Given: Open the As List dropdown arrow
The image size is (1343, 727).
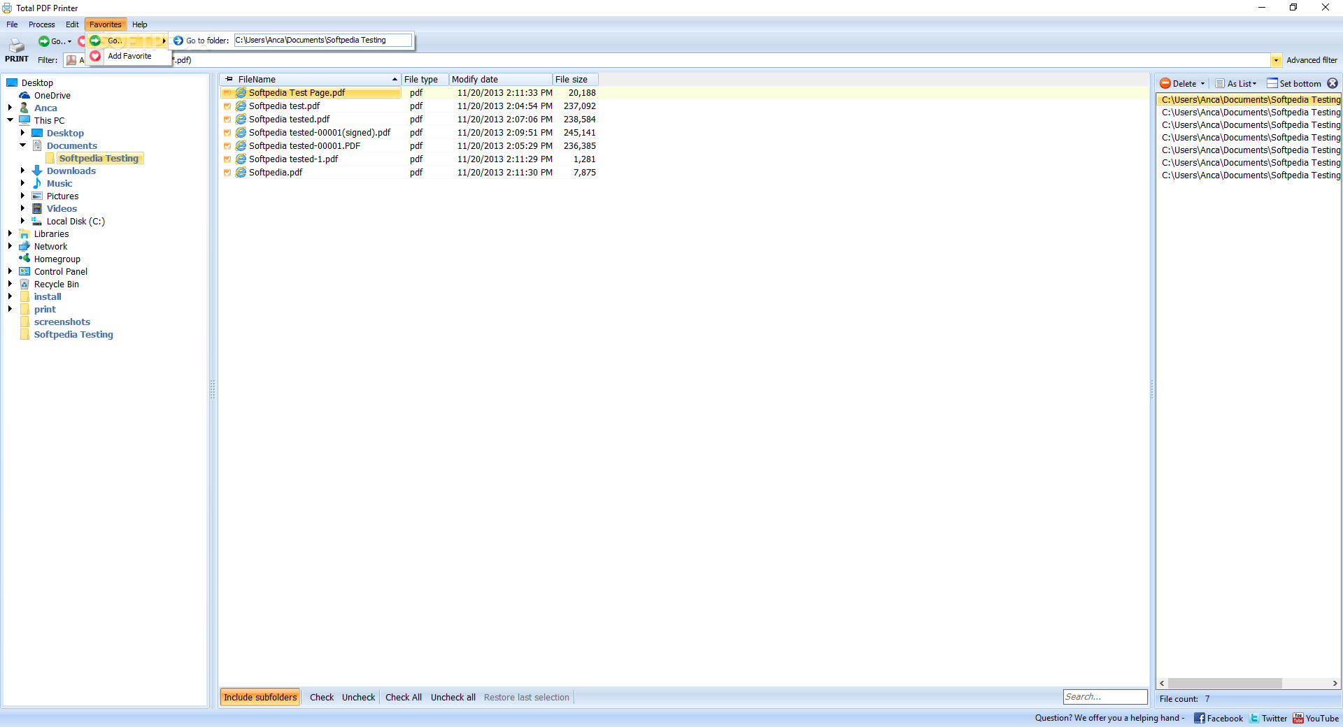Looking at the screenshot, I should 1254,84.
